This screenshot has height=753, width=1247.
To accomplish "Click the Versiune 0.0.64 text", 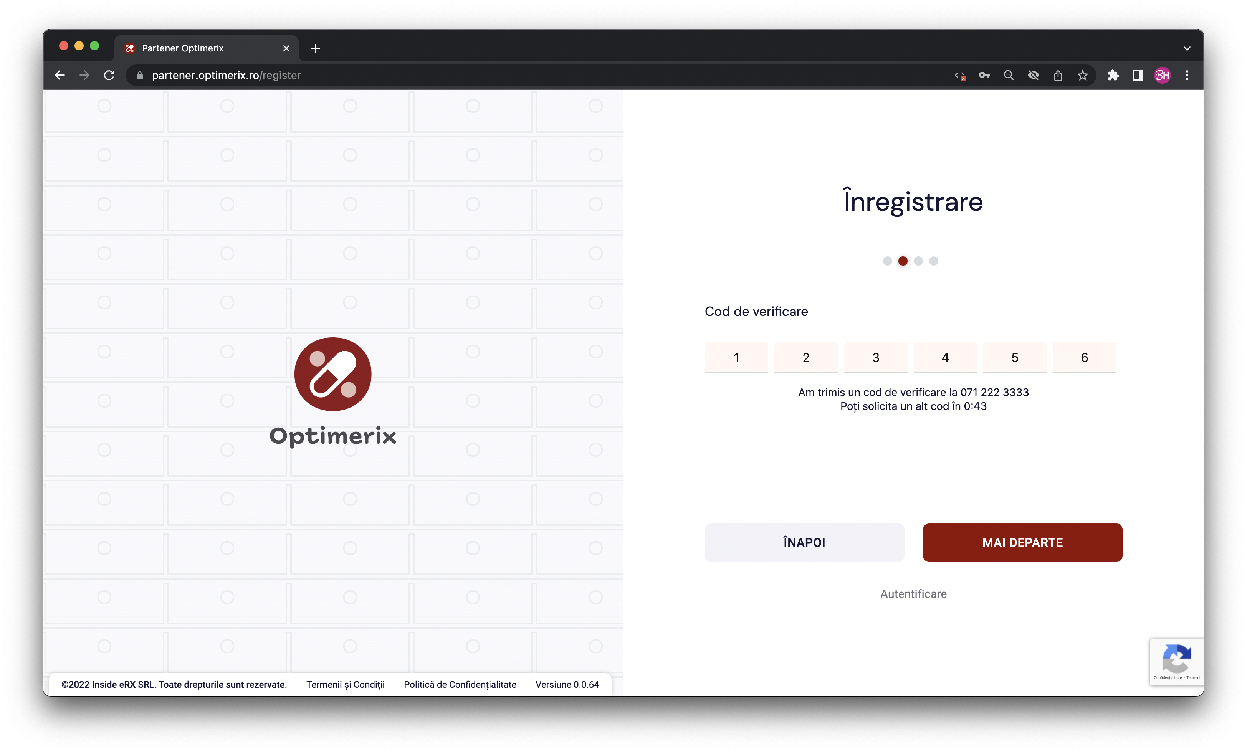I will click(x=567, y=685).
